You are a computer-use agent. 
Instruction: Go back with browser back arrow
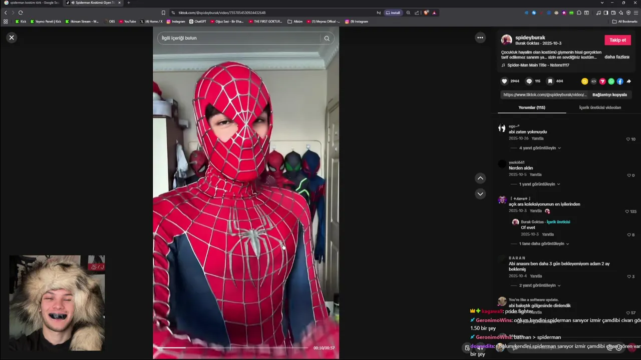coord(6,12)
